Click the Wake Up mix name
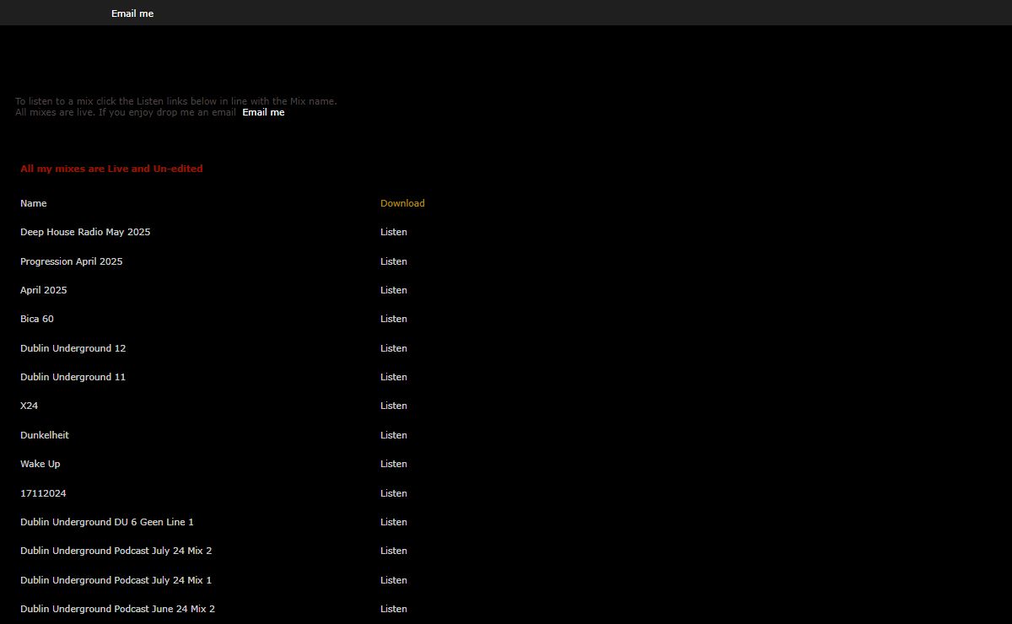 pos(40,464)
